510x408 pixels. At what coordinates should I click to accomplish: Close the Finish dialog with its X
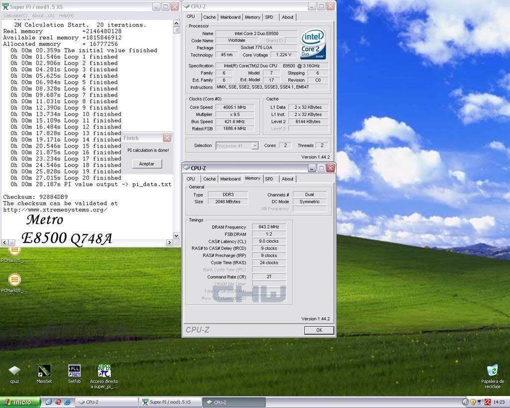(167, 137)
